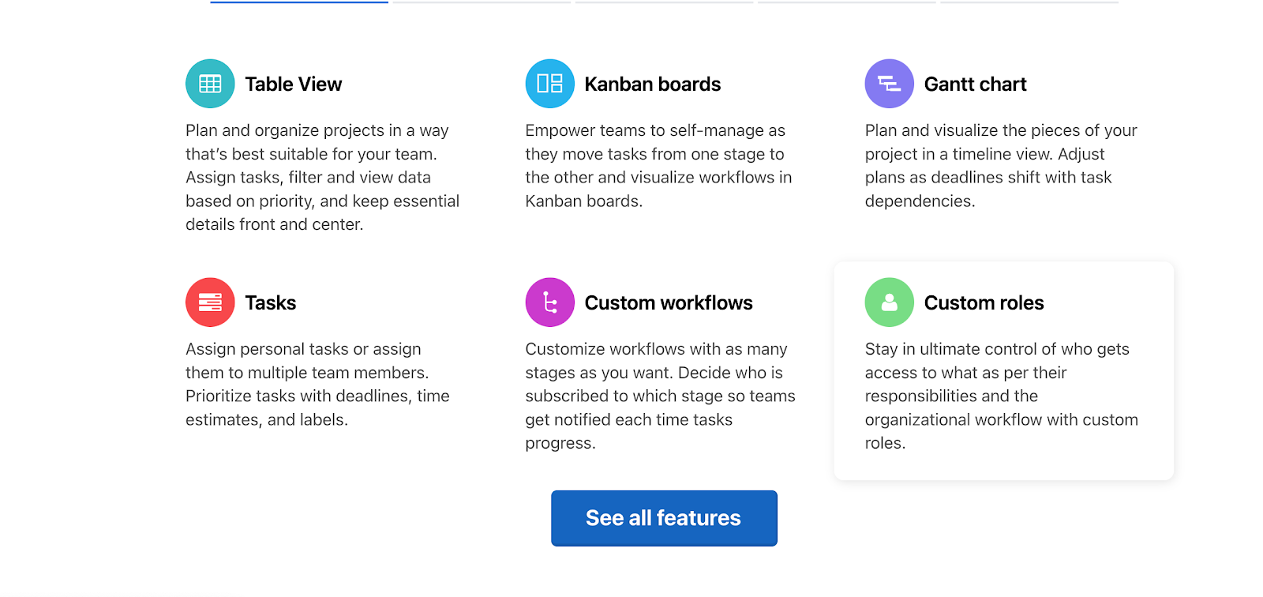Select the Tasks heading text
This screenshot has width=1263, height=597.
[x=270, y=303]
